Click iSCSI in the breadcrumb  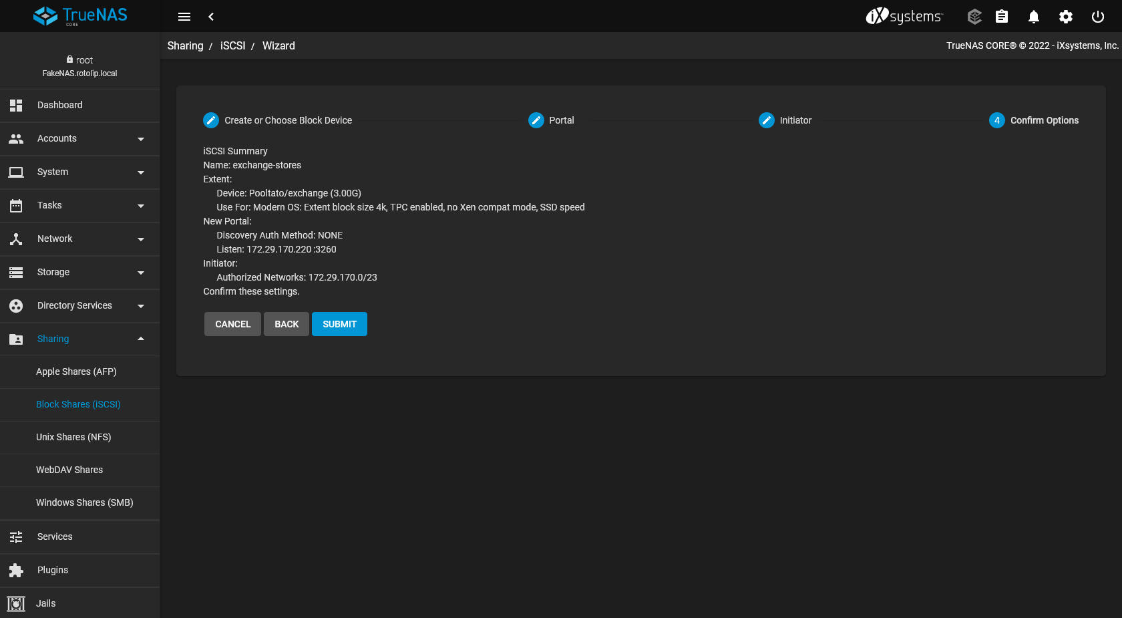232,46
